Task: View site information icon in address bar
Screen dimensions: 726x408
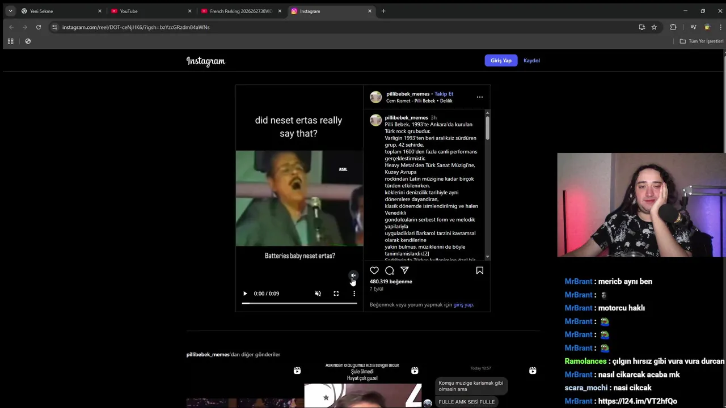Action: (54, 27)
